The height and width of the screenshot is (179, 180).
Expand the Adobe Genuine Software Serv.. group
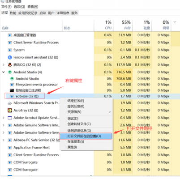[x=4, y=132]
